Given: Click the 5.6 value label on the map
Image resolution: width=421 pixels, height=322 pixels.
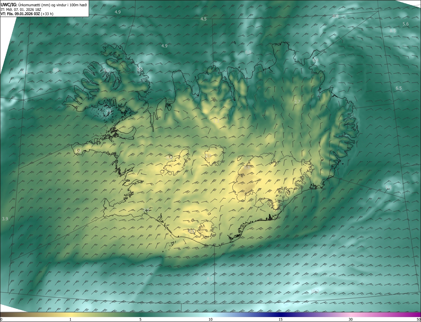Looking at the screenshot, I should pyautogui.click(x=406, y=24).
